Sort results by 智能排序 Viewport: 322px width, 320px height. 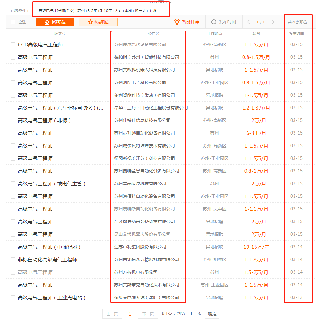click(187, 22)
